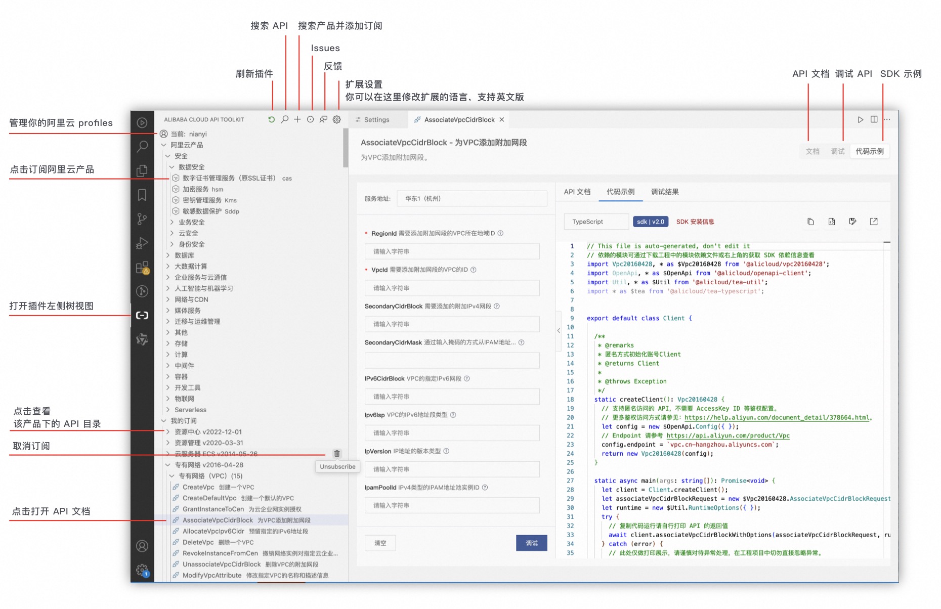Open the TypeScript language dropdown
This screenshot has width=941, height=609.
click(x=596, y=221)
